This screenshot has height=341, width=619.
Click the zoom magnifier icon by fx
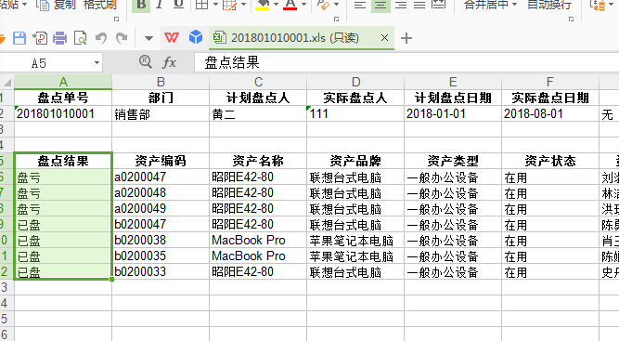click(146, 62)
